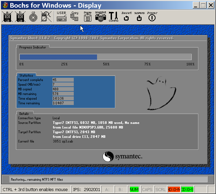Click the Bochs title bar icon
This screenshot has width=216, height=194.
tap(5, 5)
